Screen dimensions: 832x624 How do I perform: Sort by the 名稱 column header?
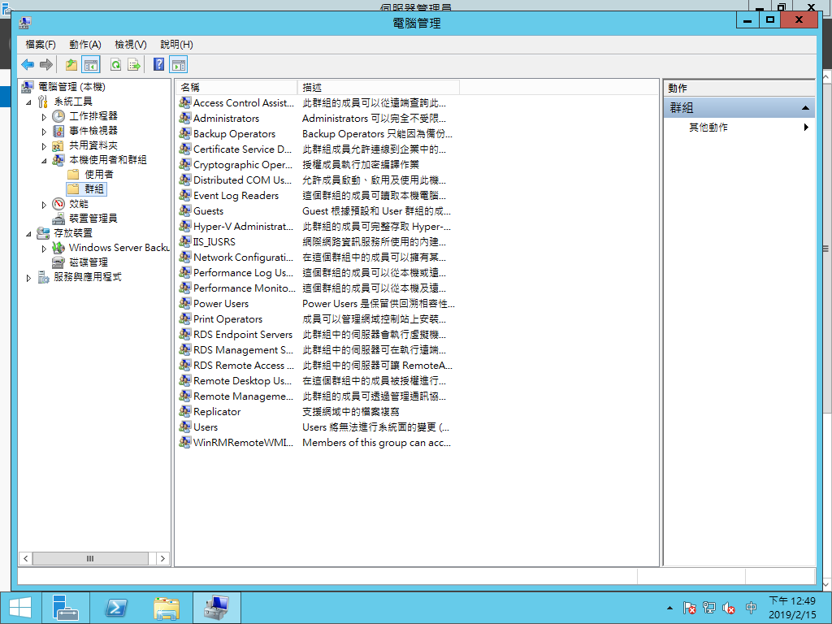point(236,87)
